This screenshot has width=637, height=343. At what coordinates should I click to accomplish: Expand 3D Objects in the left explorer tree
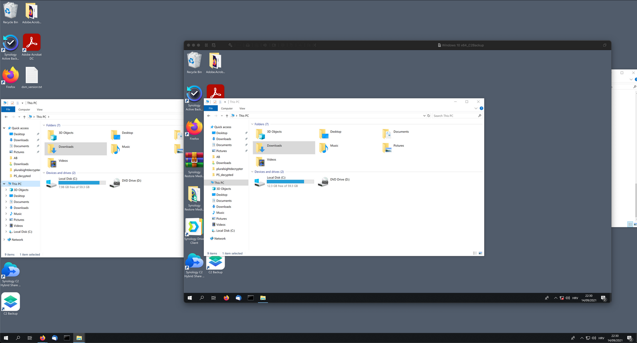coord(6,190)
